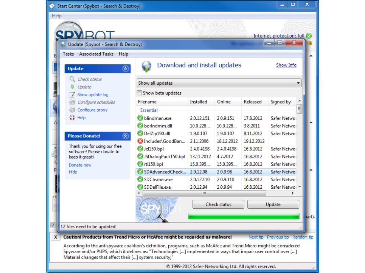Viewport: 365px width, 273px height.
Task: Collapse third Start Center section chevron
Action: (311, 170)
